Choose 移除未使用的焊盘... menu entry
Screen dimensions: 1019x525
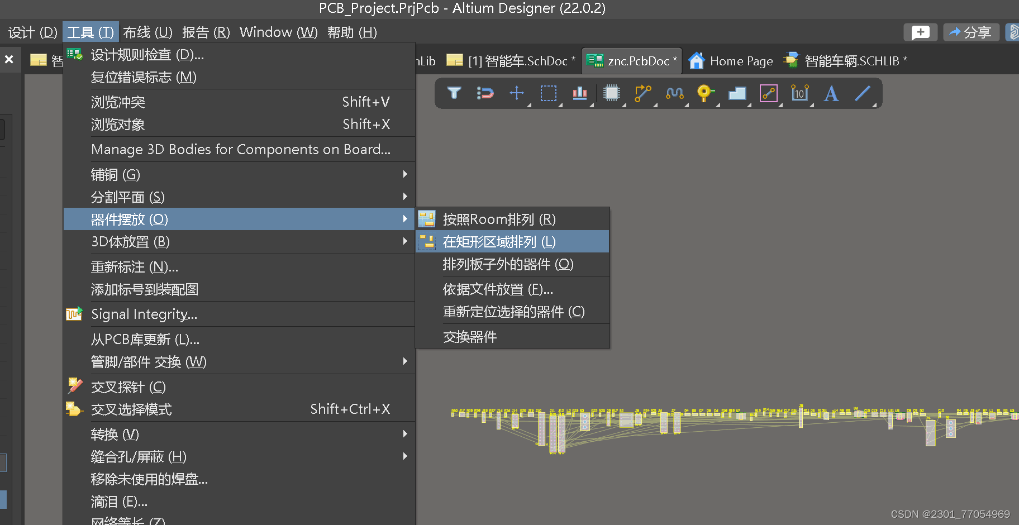(x=239, y=479)
